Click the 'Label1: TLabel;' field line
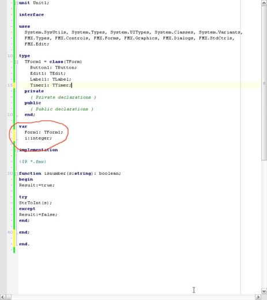This screenshot has width=267, height=300. point(51,79)
